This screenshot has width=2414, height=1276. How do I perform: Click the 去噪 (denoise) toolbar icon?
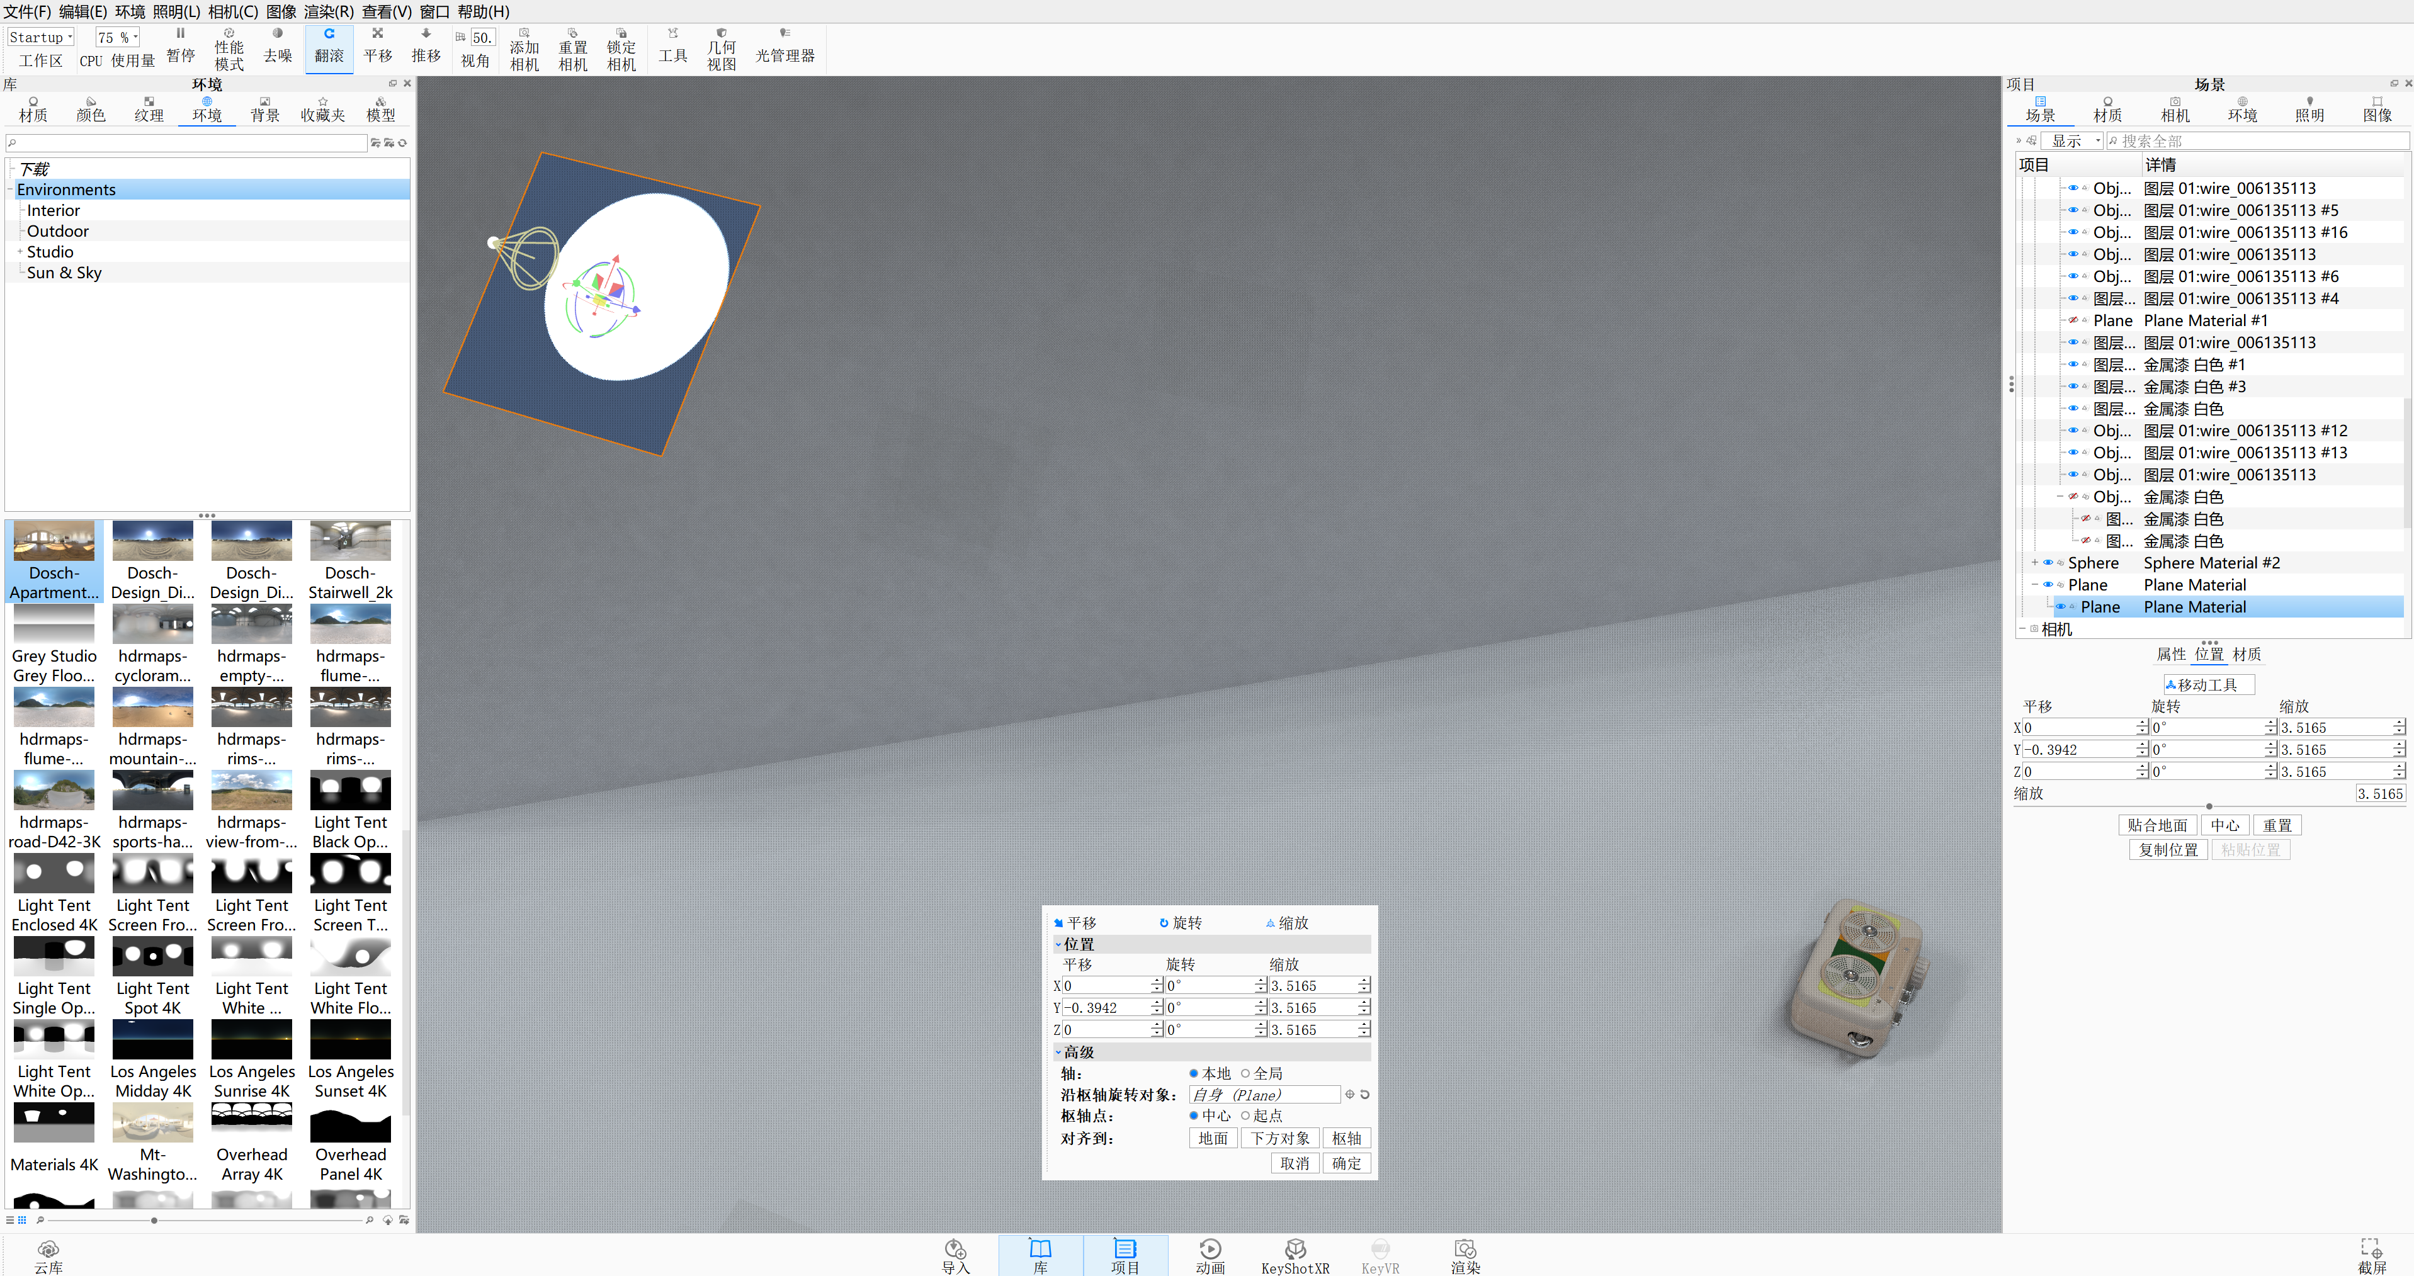278,46
